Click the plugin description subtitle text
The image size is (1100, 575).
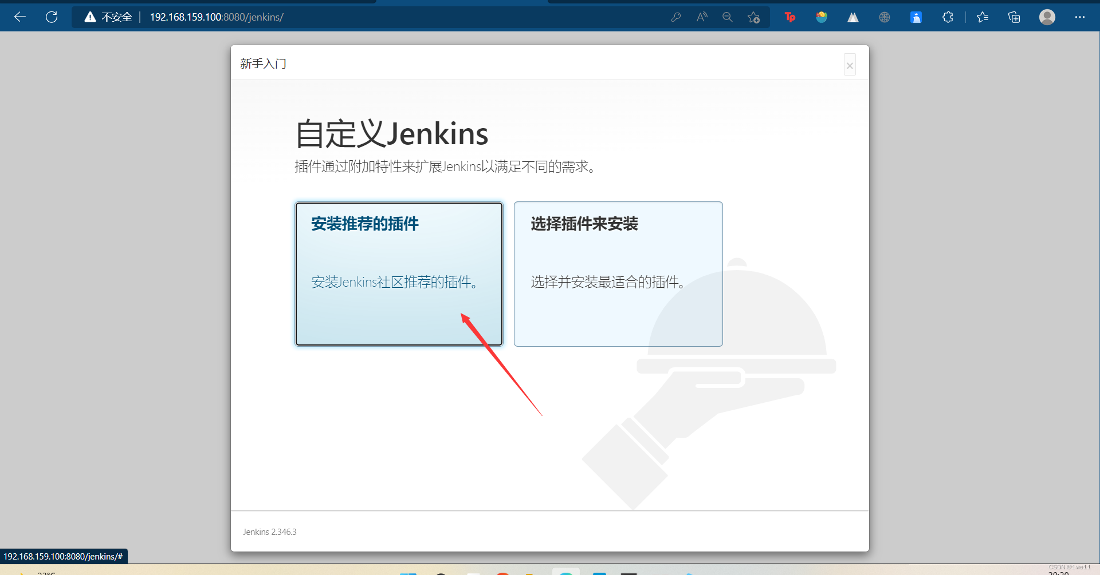point(446,166)
